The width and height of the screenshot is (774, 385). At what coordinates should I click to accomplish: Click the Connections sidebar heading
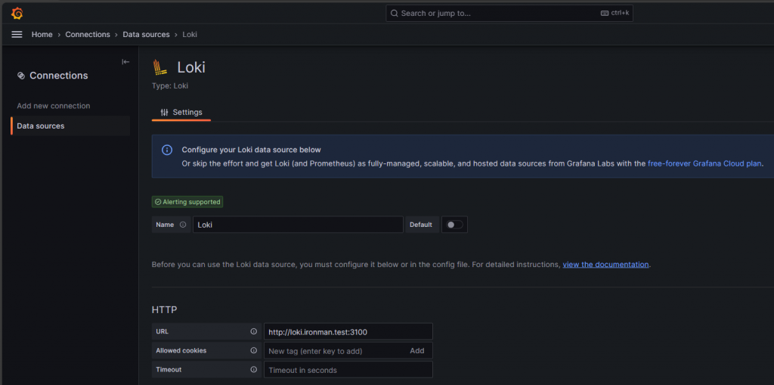pos(59,76)
